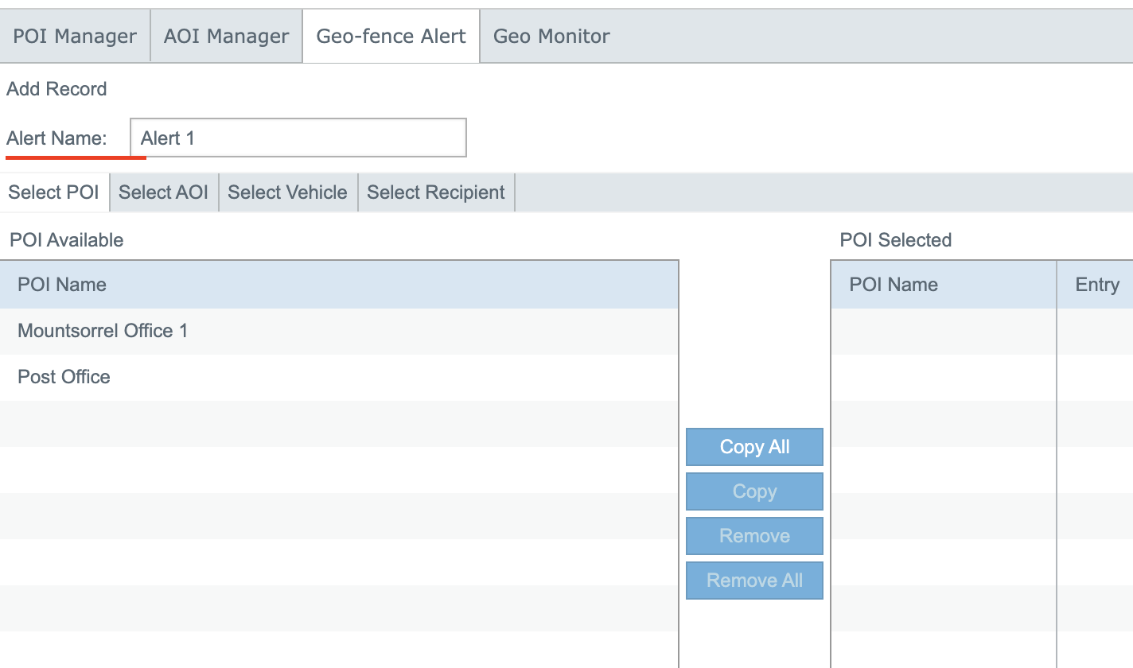This screenshot has width=1133, height=668.
Task: Select the Post Office POI row
Action: tap(64, 377)
